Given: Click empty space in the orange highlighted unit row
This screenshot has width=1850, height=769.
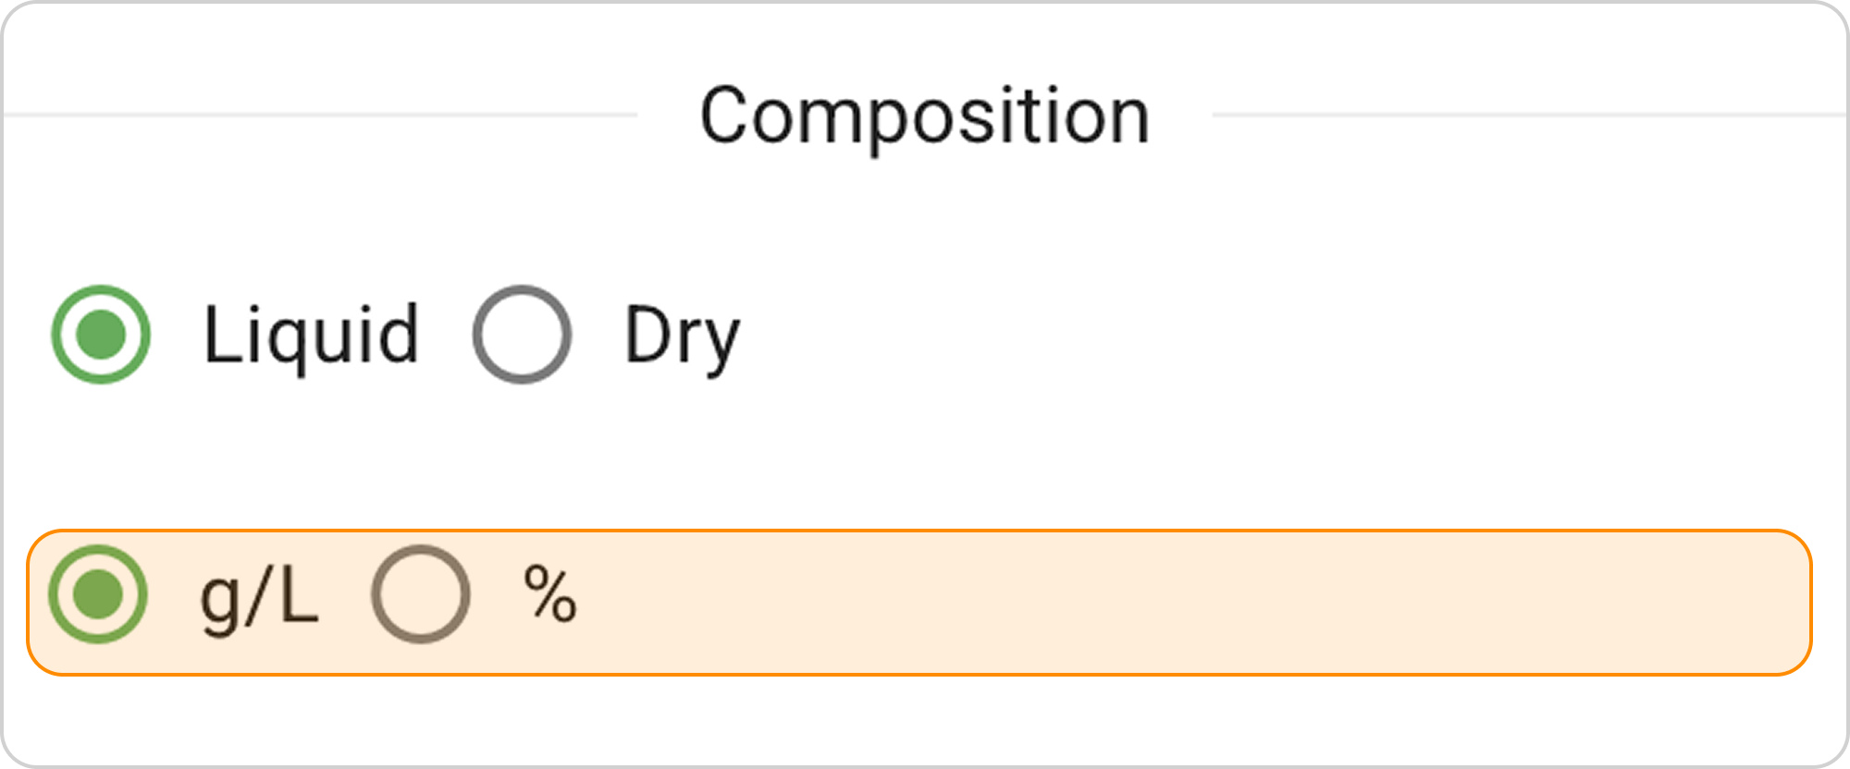Looking at the screenshot, I should tap(1202, 601).
